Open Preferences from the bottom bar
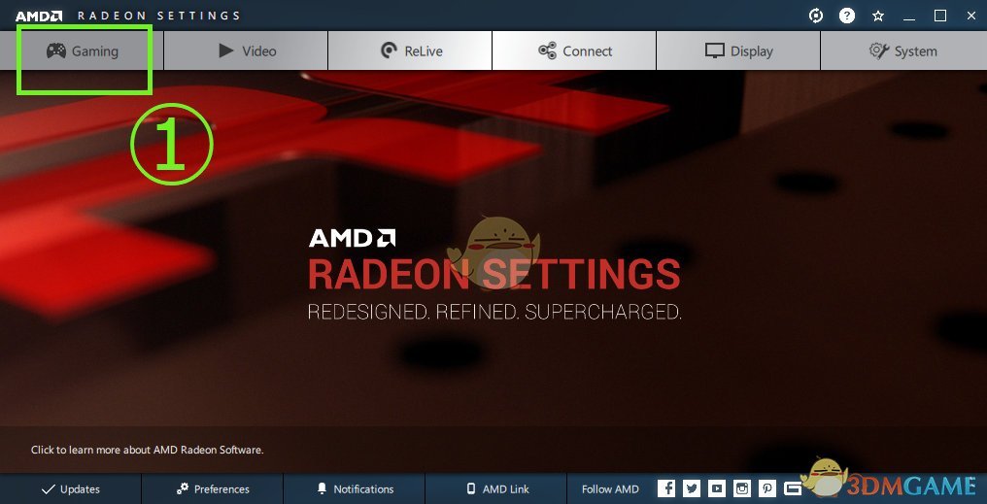This screenshot has height=504, width=987. (x=213, y=488)
